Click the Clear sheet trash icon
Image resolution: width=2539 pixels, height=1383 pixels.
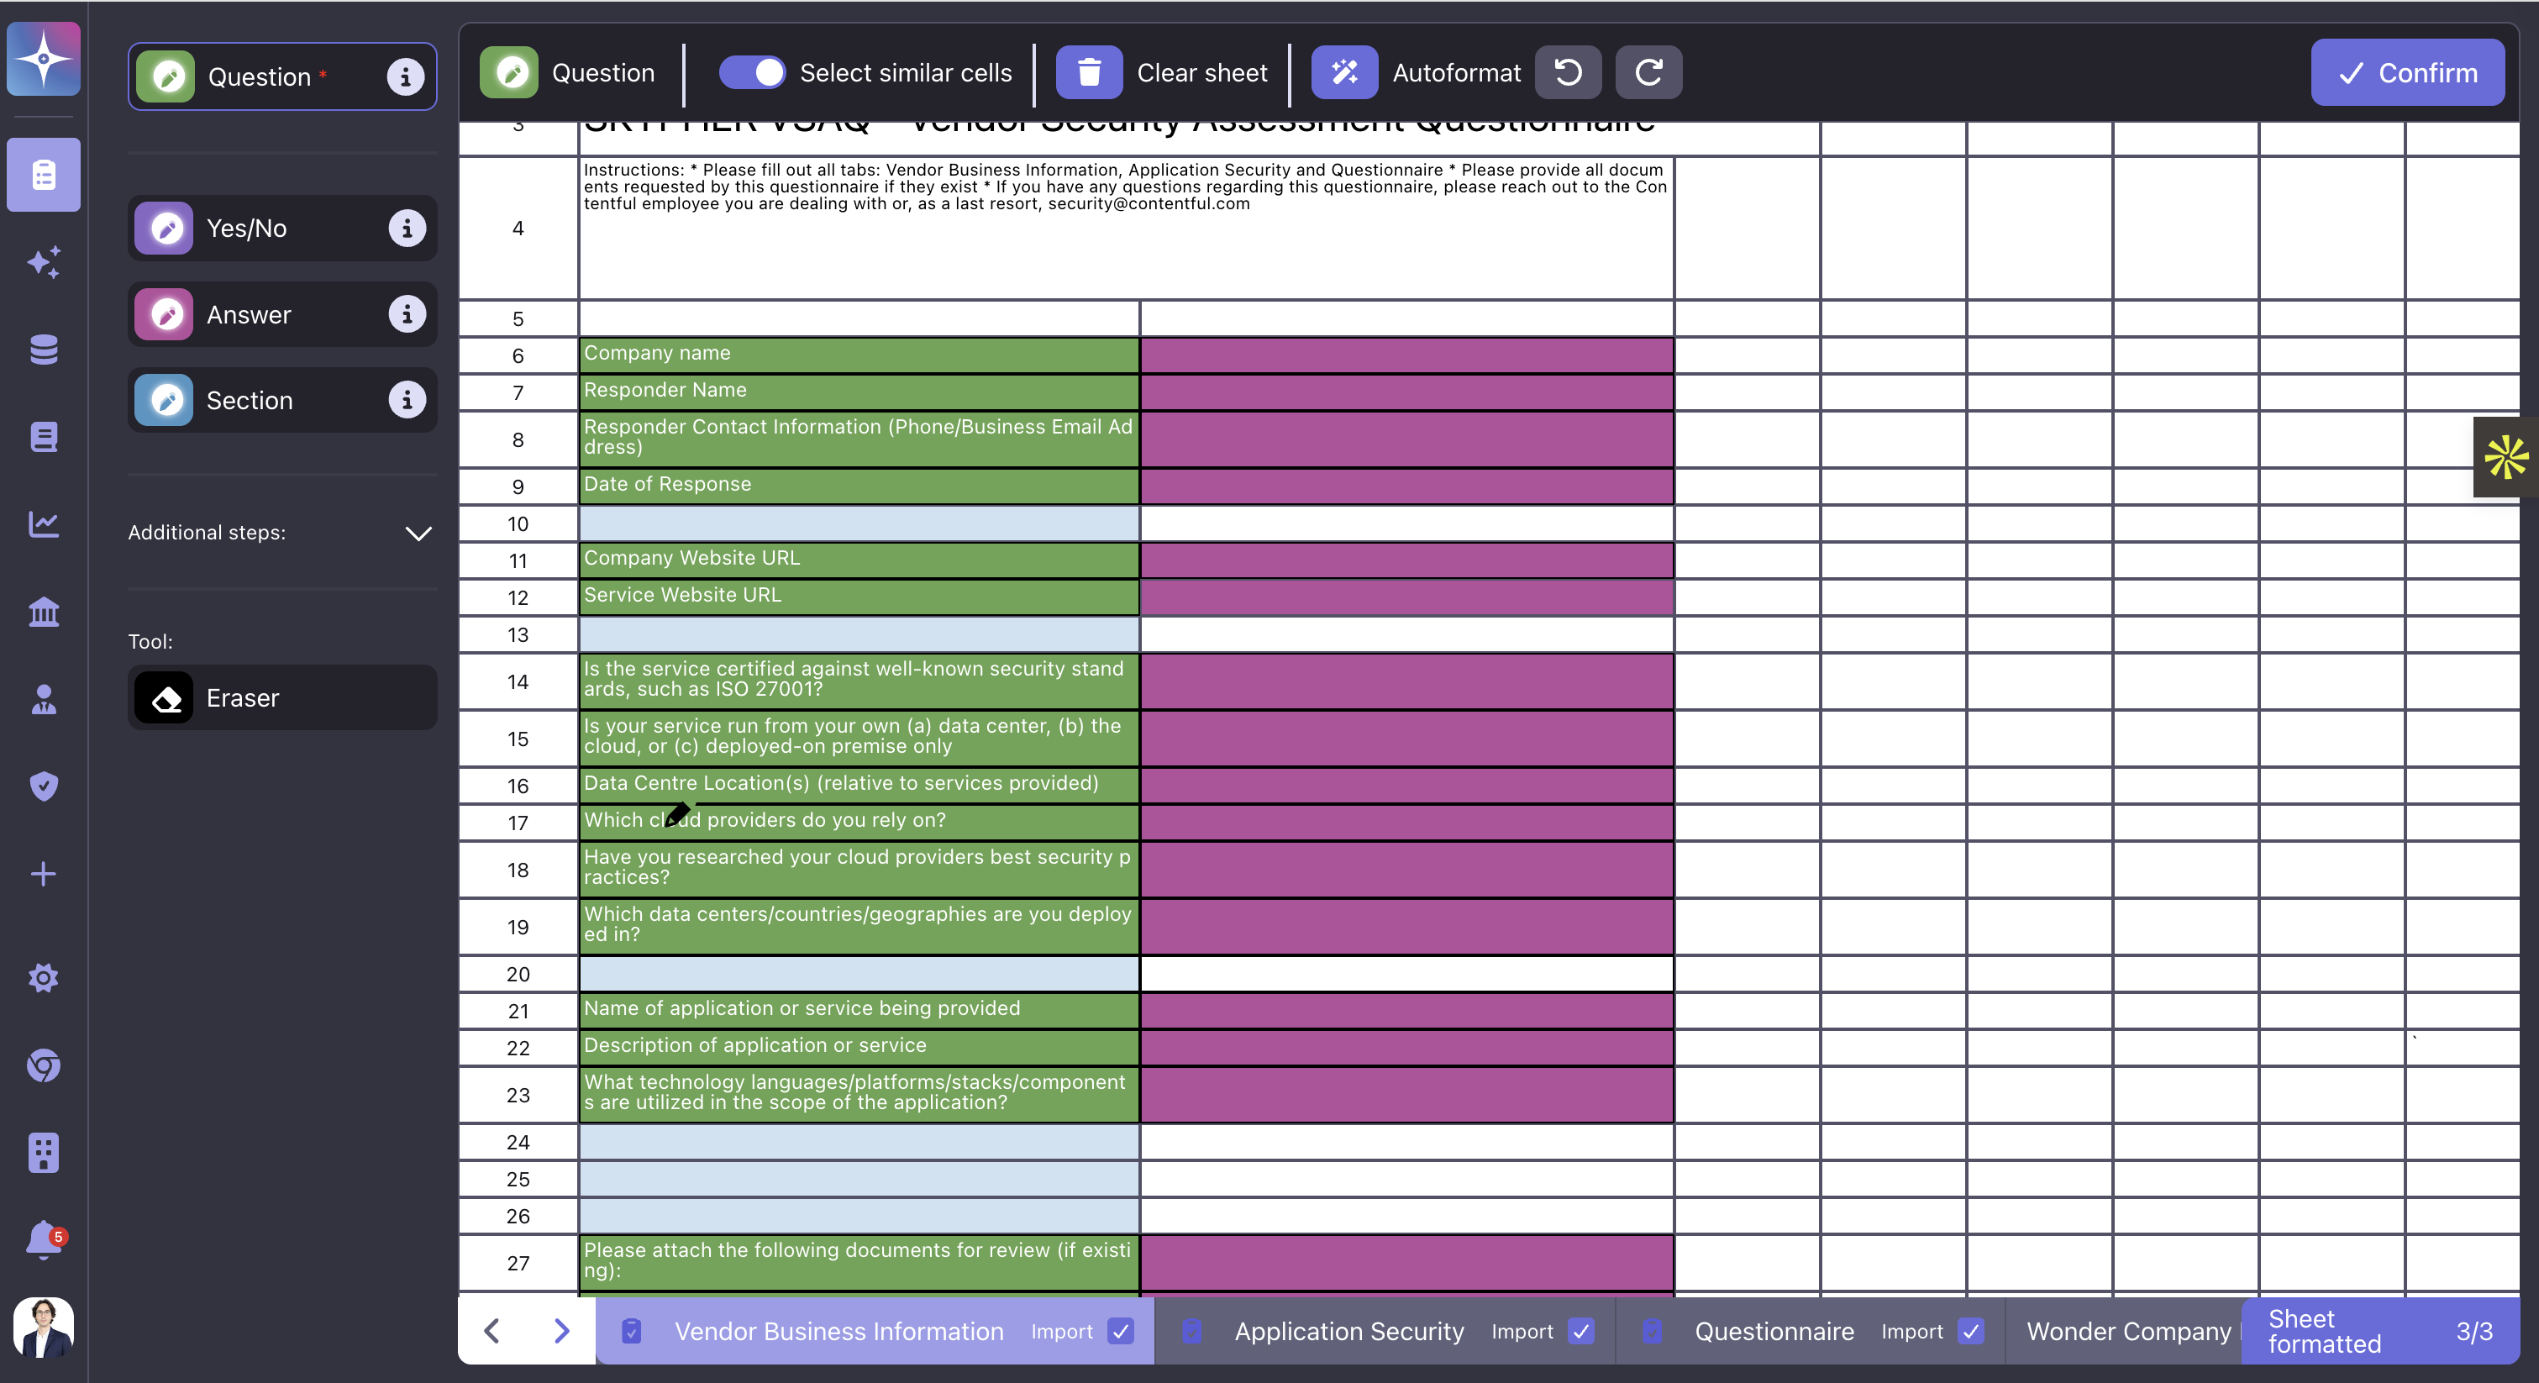point(1088,73)
